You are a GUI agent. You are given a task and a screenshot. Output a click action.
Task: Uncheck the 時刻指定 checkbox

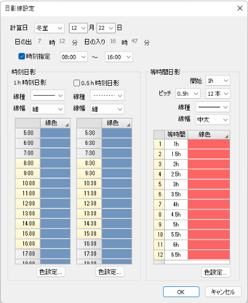22,56
